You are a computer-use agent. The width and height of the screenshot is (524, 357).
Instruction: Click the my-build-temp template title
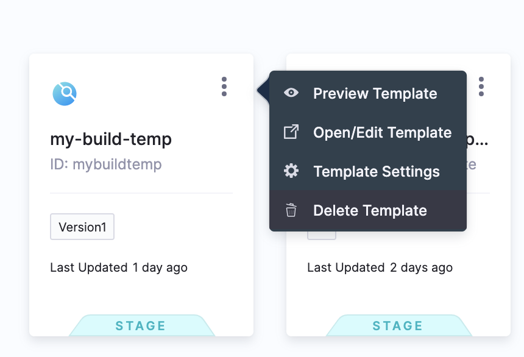111,140
